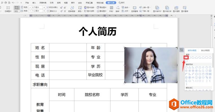Switch to the 图片工具 picture tools tab
The height and width of the screenshot is (112, 215).
coord(111,3)
